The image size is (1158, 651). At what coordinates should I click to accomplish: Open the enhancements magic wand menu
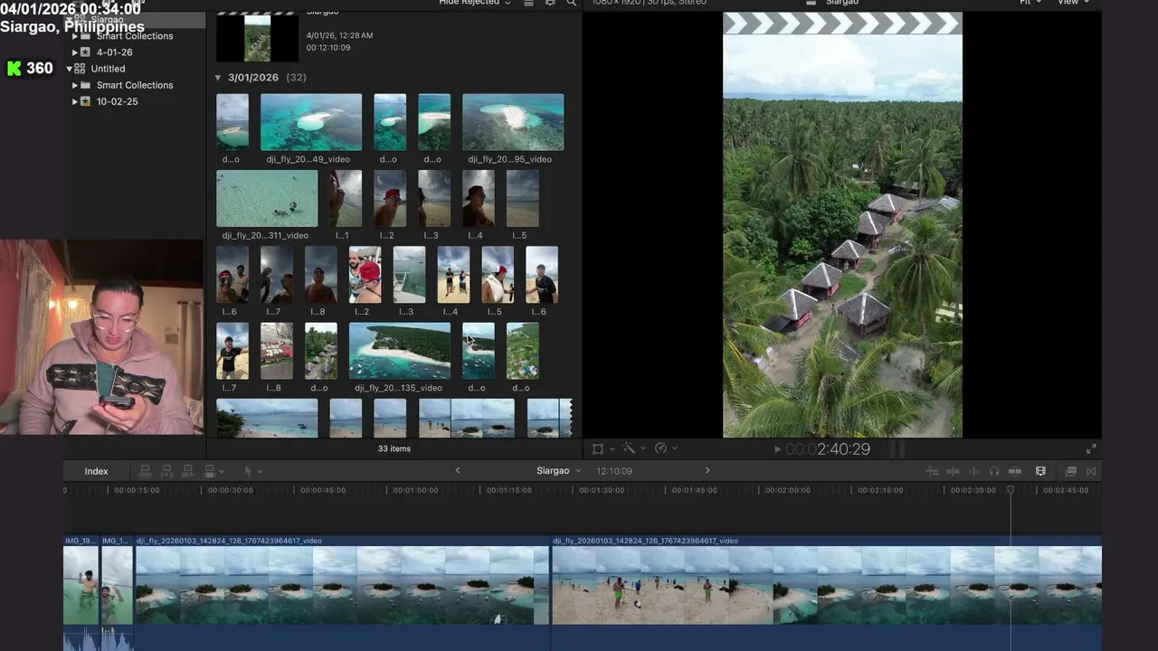tap(629, 448)
